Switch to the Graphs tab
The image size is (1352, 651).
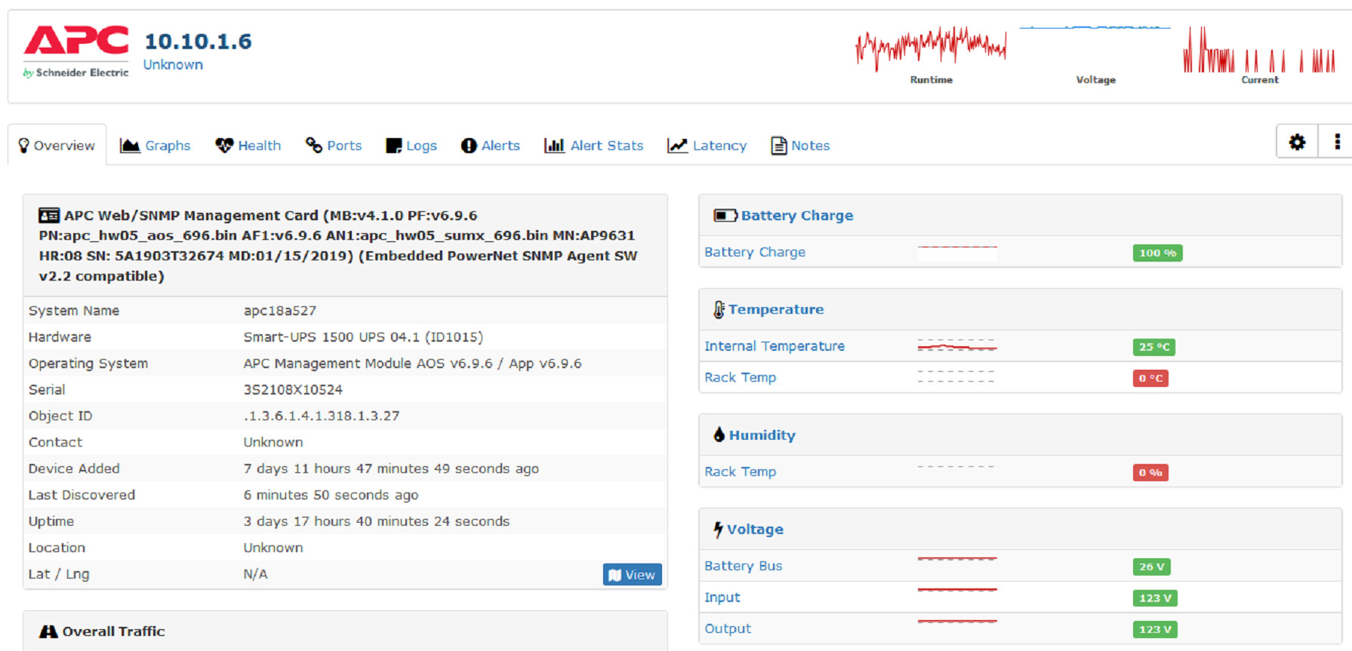(x=156, y=146)
